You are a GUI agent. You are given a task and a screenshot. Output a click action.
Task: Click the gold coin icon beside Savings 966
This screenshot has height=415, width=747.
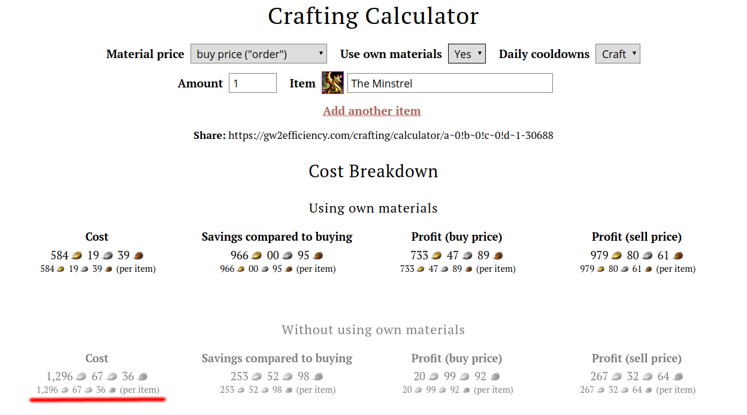click(256, 255)
